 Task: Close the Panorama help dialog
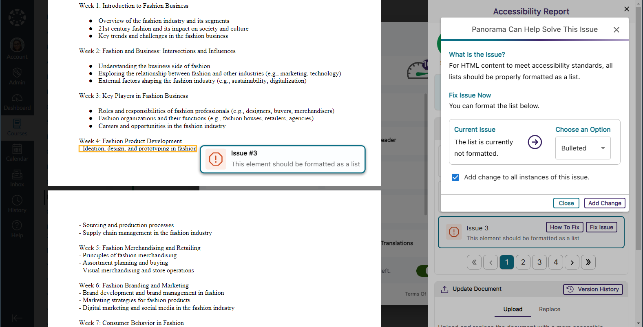[616, 30]
